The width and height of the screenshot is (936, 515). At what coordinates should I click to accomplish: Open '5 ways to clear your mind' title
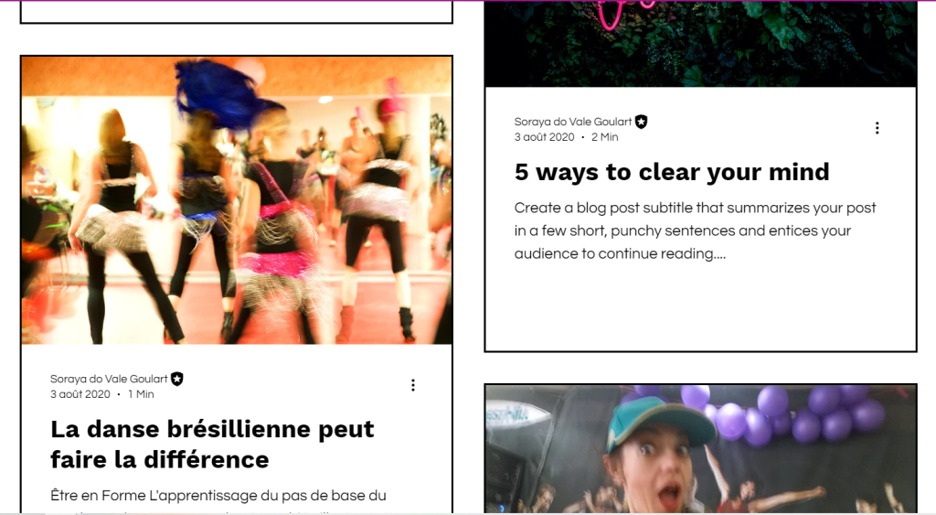[x=672, y=173]
